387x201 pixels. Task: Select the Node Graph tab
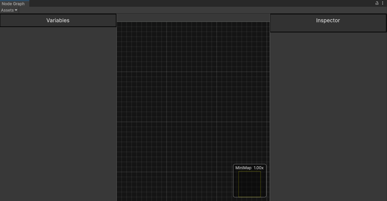click(x=14, y=3)
